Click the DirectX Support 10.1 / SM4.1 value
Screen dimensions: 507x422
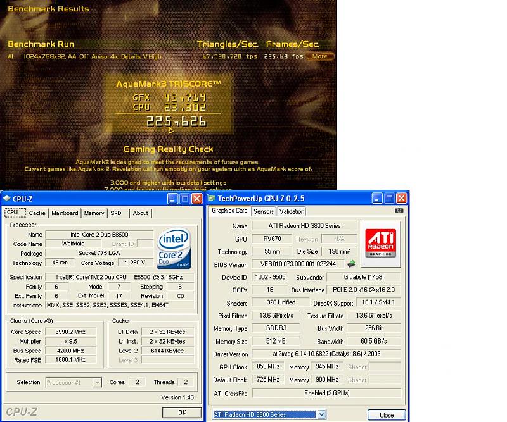[x=378, y=302]
